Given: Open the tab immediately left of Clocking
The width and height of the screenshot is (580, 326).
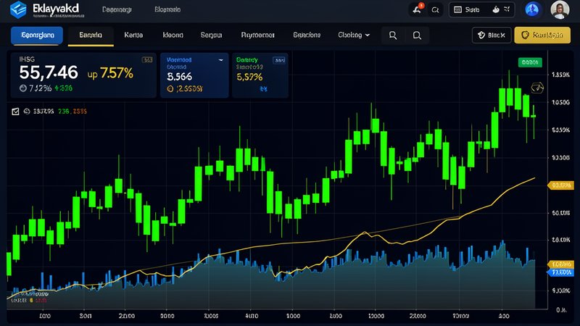Looking at the screenshot, I should (x=307, y=35).
